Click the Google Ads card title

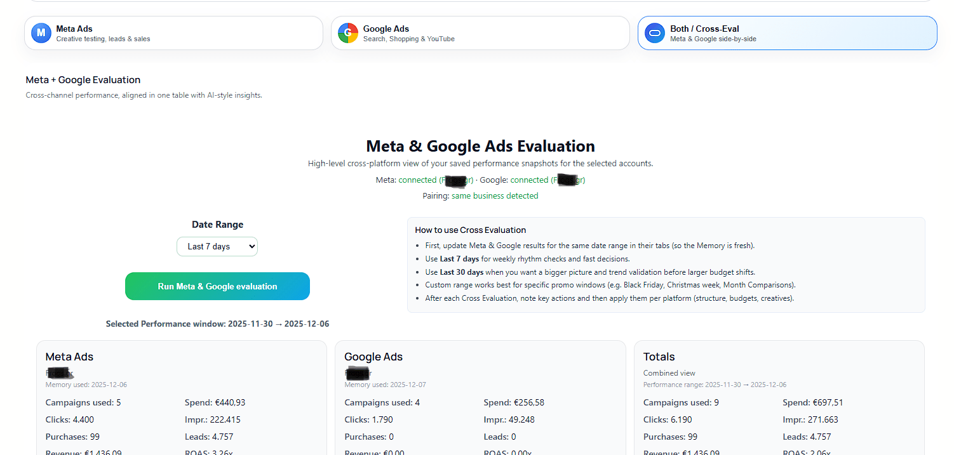pyautogui.click(x=373, y=357)
